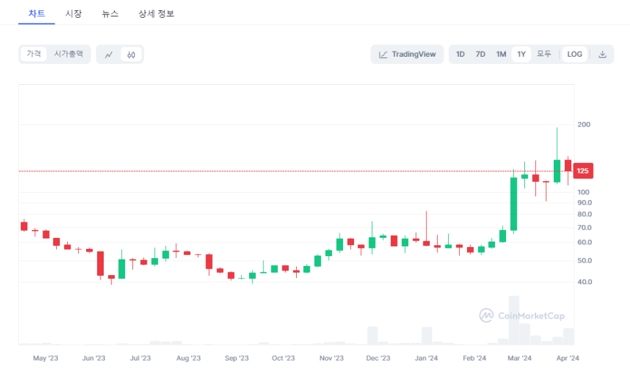Click the 70.0 price axis label
The width and height of the screenshot is (630, 380).
(x=585, y=227)
